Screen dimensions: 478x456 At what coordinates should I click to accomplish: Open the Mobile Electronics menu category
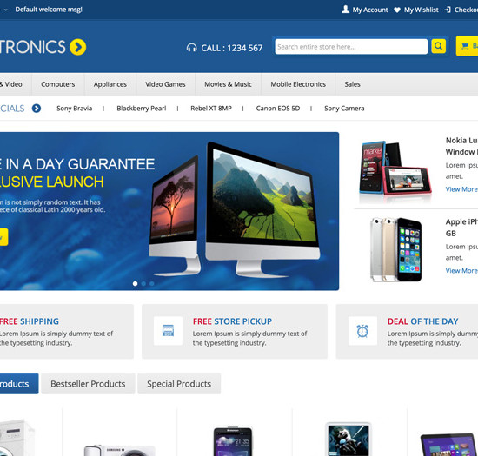point(298,84)
